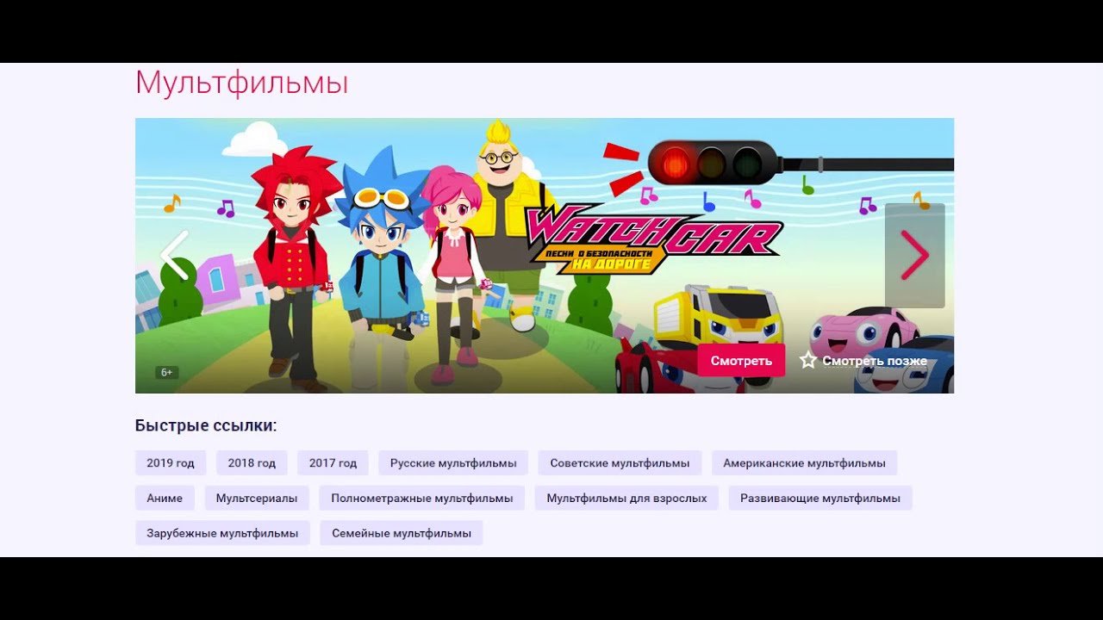Viewport: 1103px width, 620px height.
Task: Choose Мультфильмы для взрослых tag
Action: tap(626, 499)
